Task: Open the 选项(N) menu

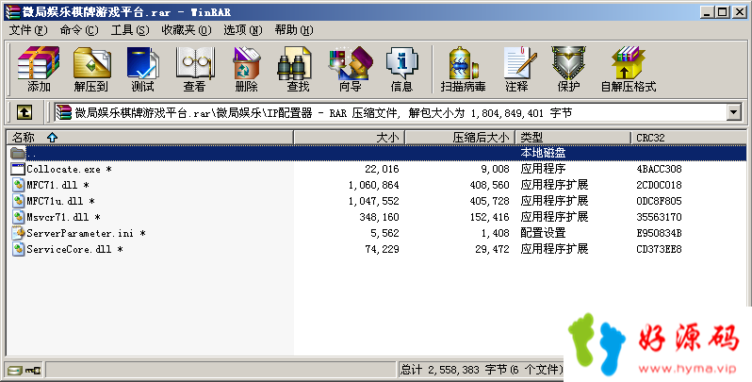Action: pos(243,30)
